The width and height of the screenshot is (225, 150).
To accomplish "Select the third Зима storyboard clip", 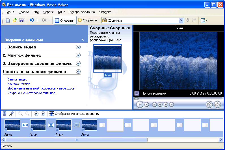I will pos(64,125).
